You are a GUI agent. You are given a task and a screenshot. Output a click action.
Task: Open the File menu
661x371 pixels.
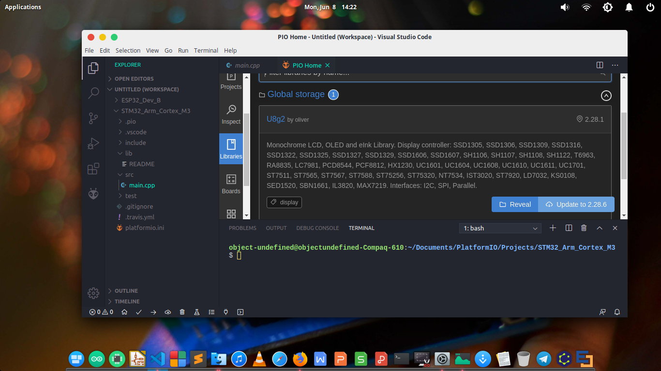coord(89,50)
